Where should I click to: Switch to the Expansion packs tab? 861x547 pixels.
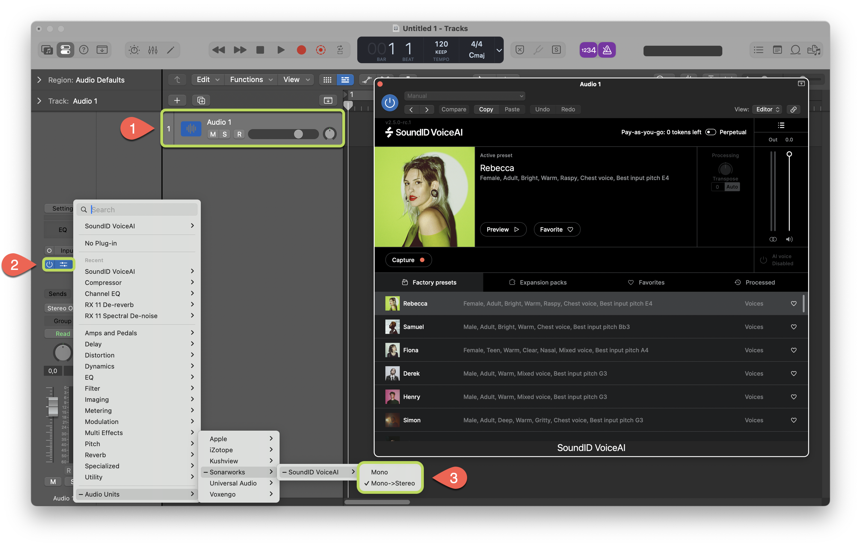point(538,282)
